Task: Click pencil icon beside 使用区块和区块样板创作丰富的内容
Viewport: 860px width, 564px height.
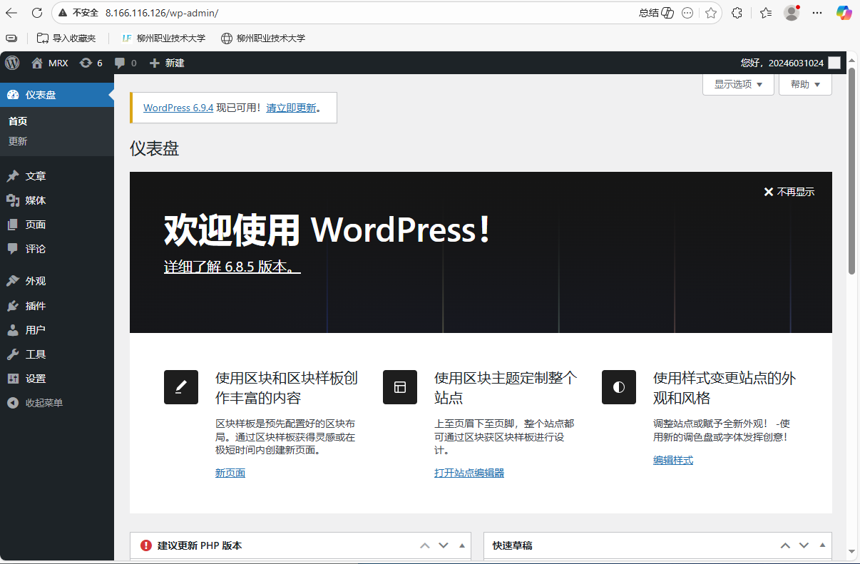Action: point(181,387)
